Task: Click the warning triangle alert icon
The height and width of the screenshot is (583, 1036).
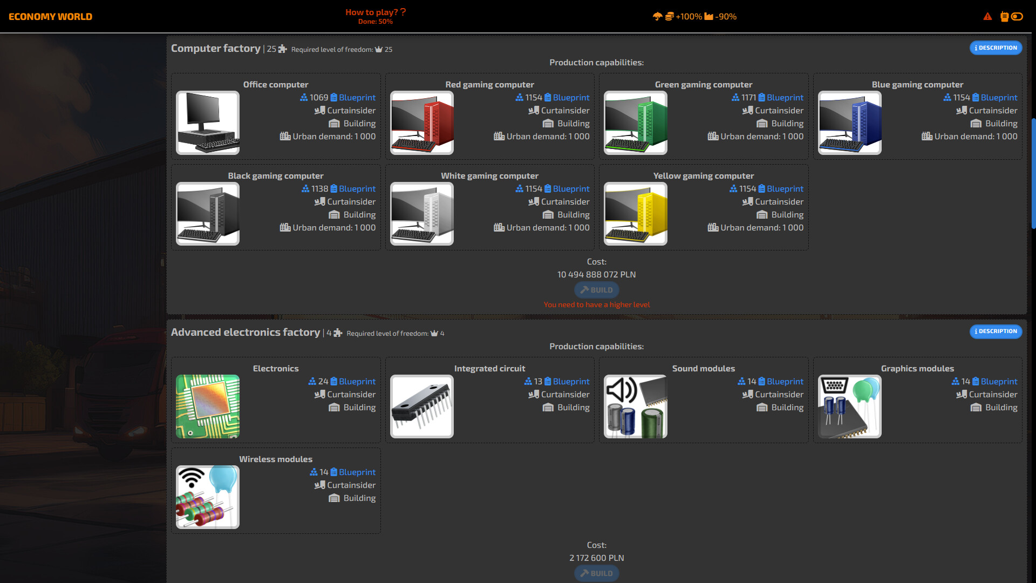Action: tap(988, 17)
